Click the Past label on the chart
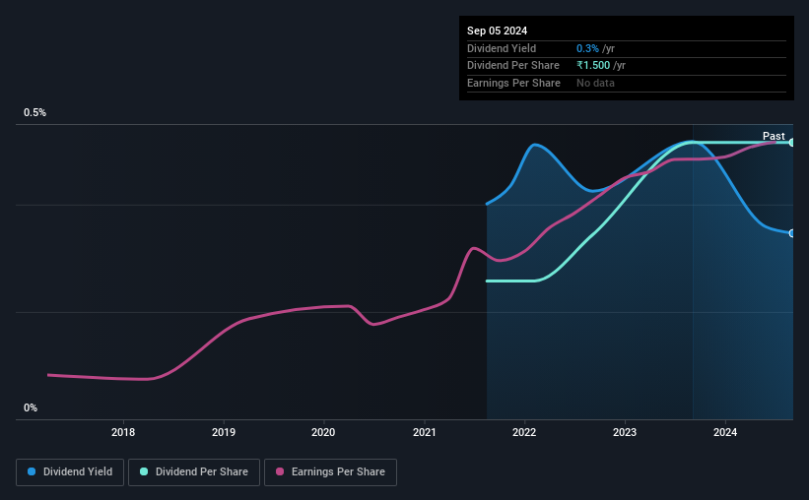This screenshot has height=500, width=809. pos(774,136)
